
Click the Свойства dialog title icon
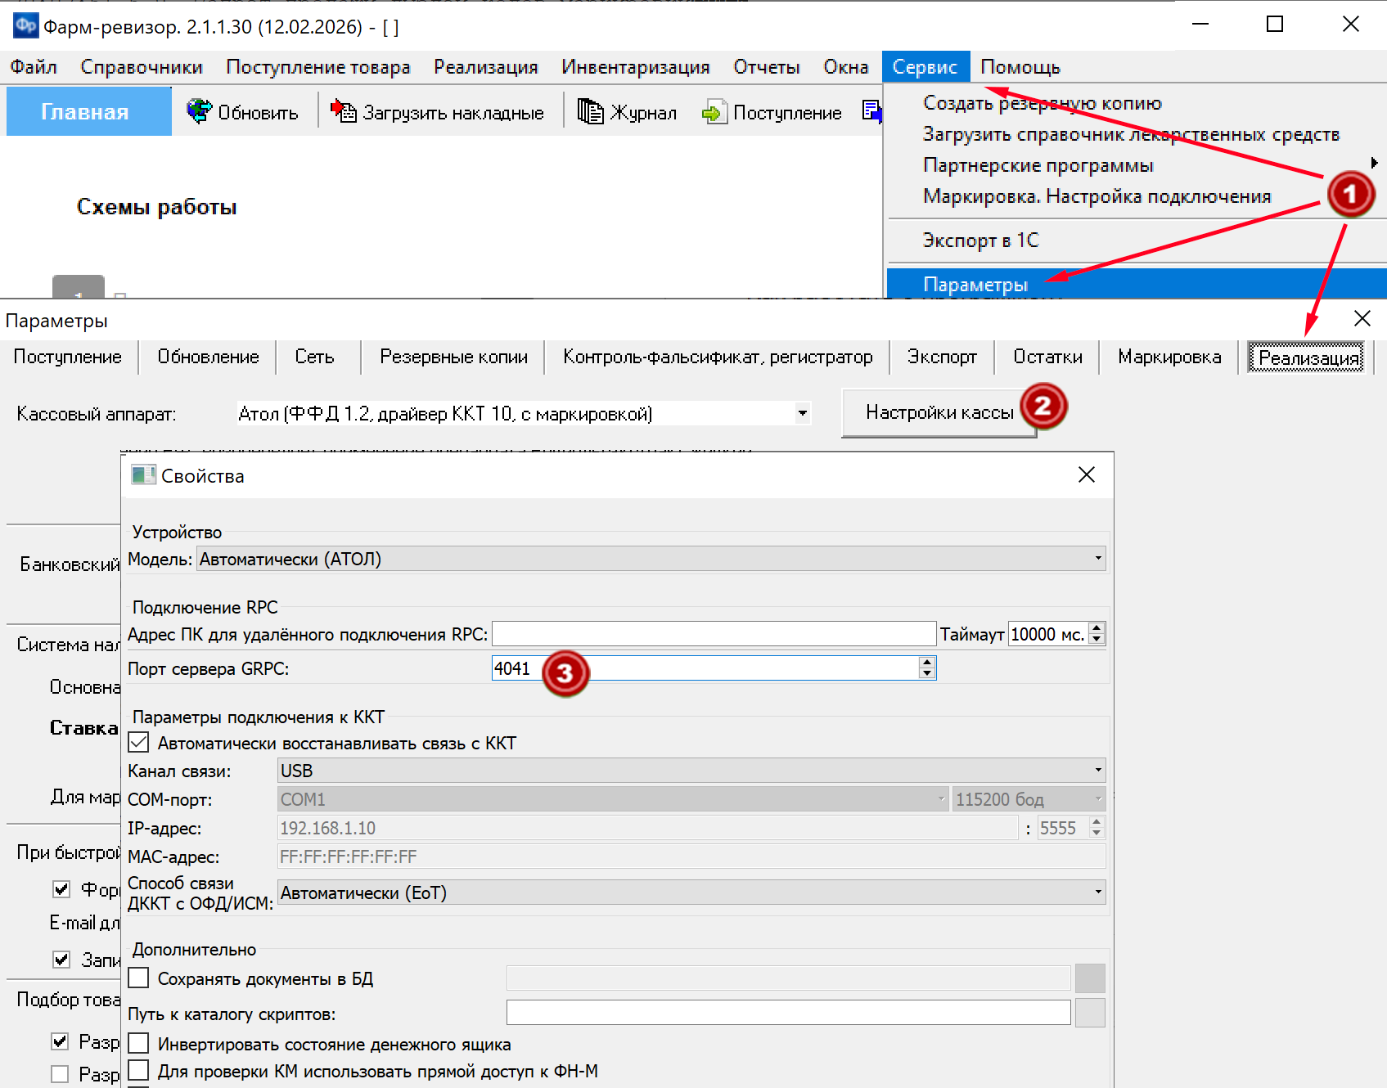143,475
